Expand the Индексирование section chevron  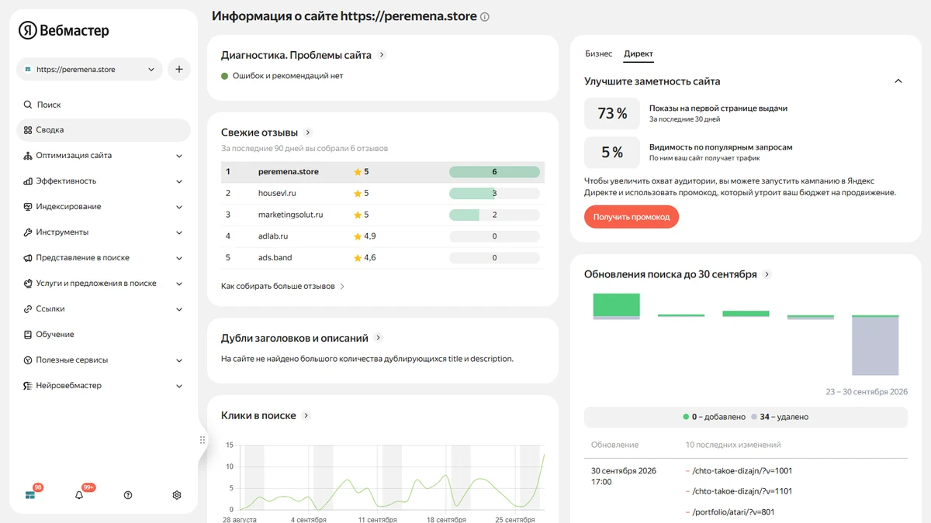pos(179,207)
